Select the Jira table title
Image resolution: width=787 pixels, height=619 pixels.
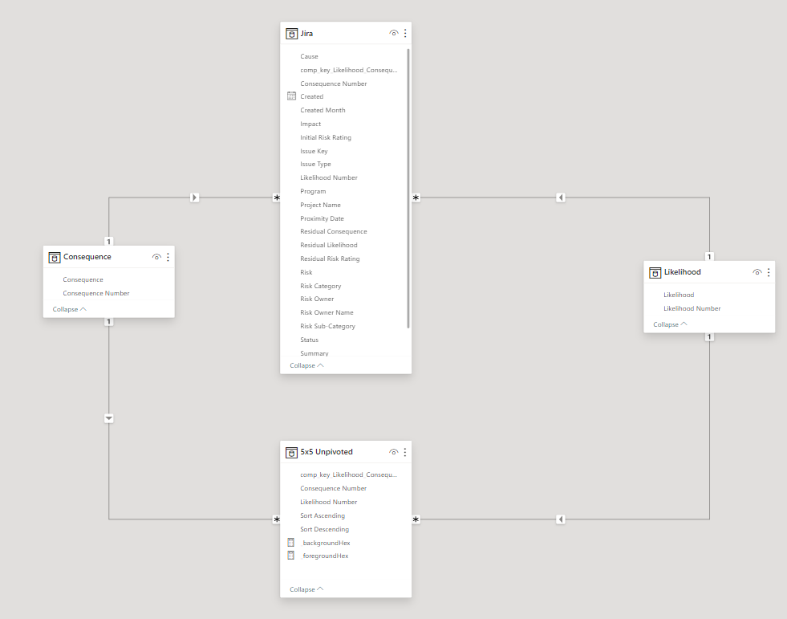point(306,34)
